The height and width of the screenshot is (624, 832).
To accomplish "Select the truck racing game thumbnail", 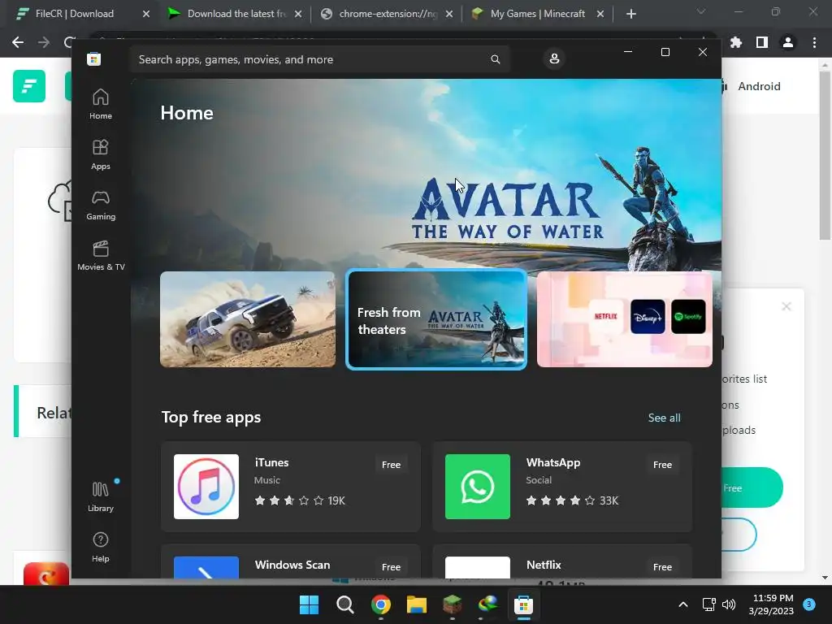I will tap(248, 318).
